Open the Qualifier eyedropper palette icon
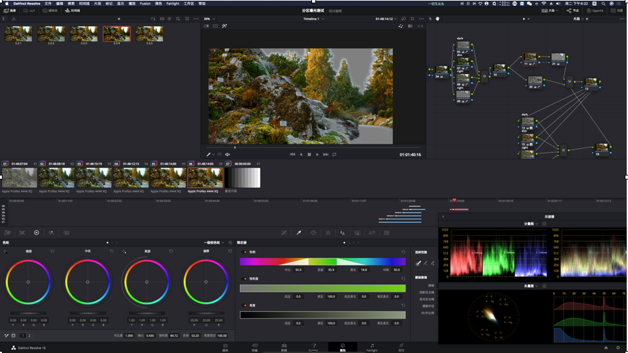 pos(299,232)
